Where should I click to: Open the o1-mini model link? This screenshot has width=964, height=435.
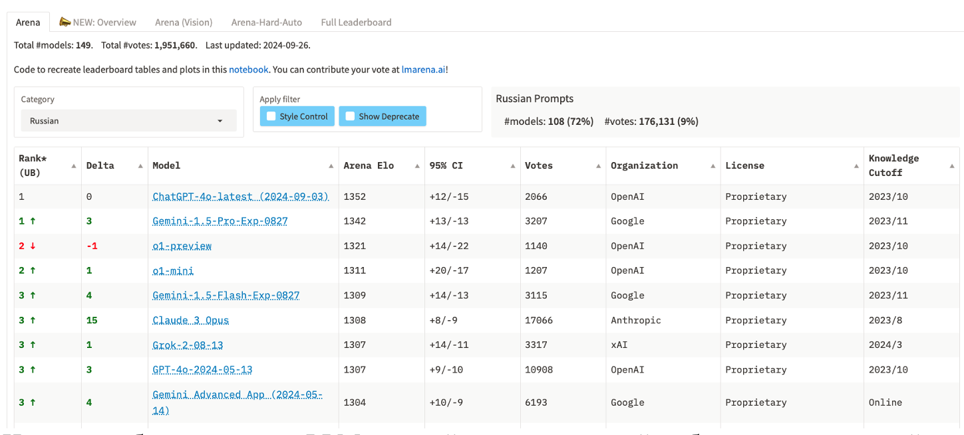173,270
